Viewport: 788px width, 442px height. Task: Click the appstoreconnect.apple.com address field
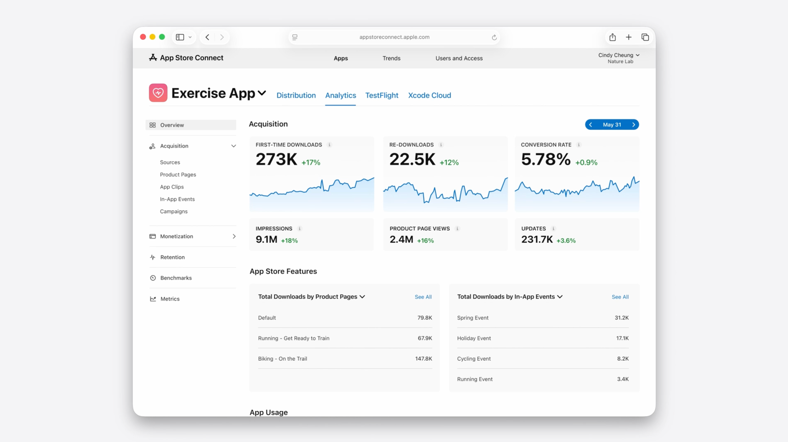coord(394,37)
